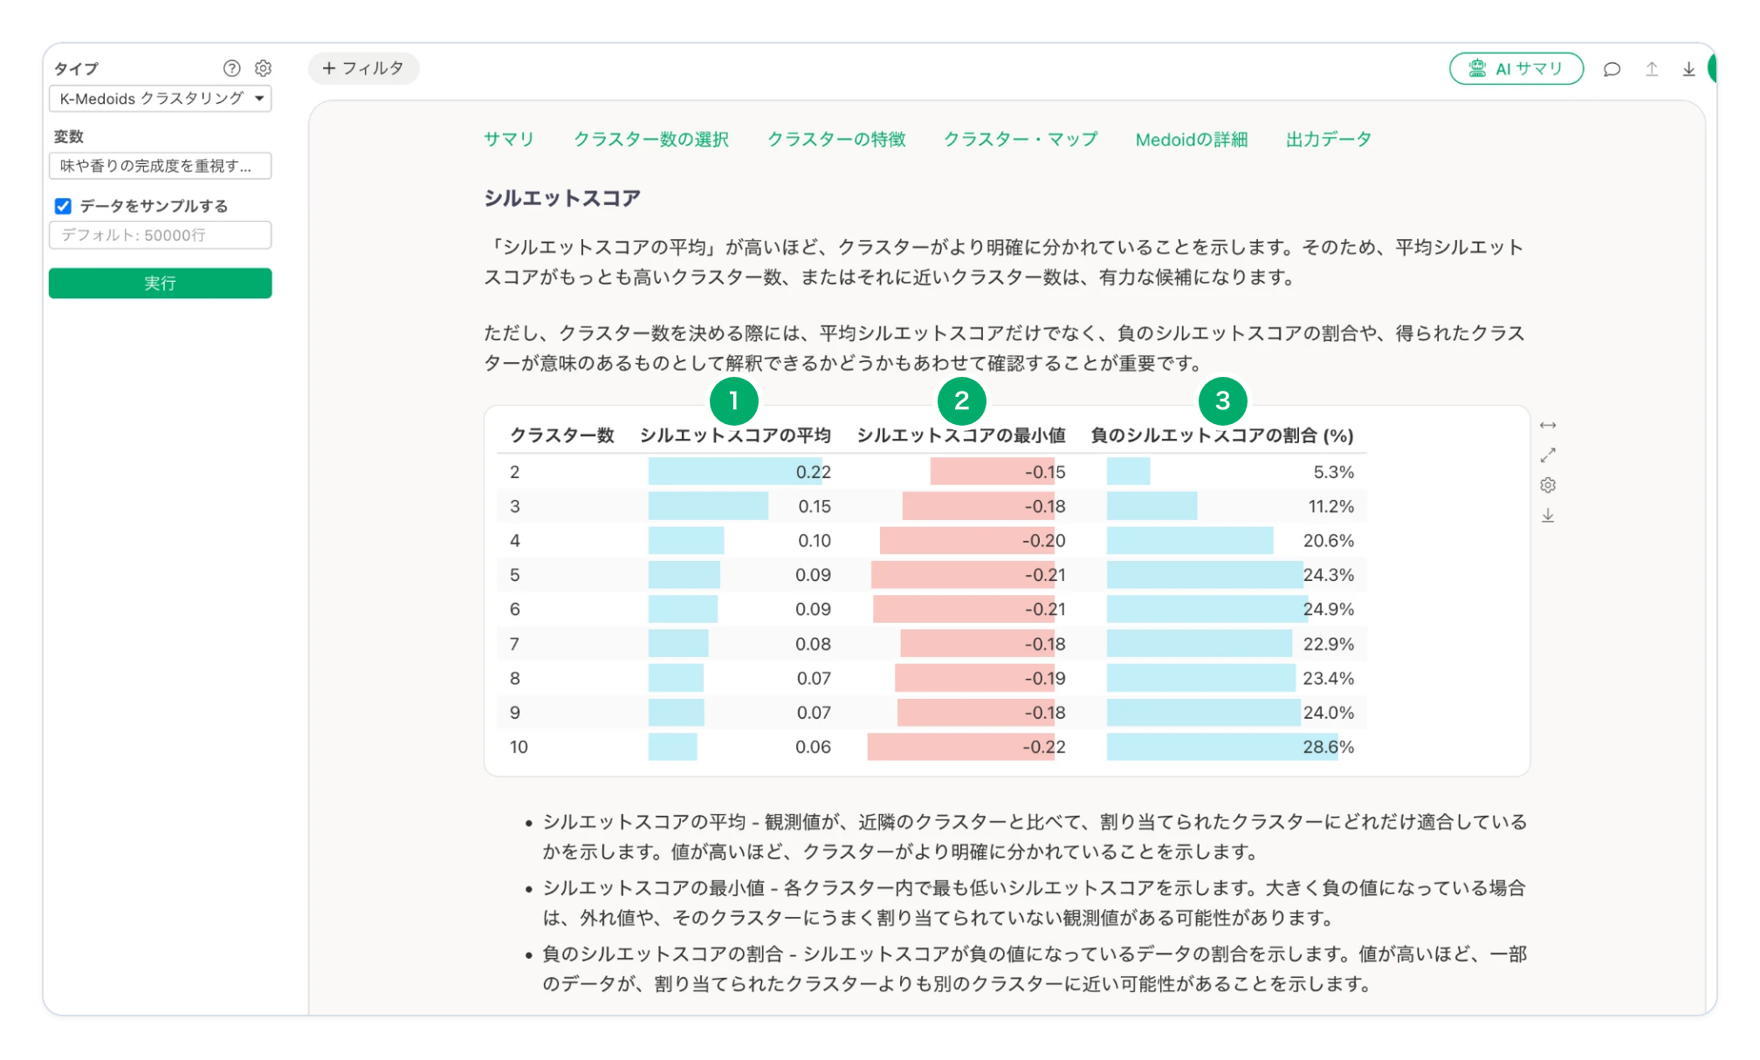
Task: Expand the table with the diagonal arrows icon
Action: [1548, 455]
